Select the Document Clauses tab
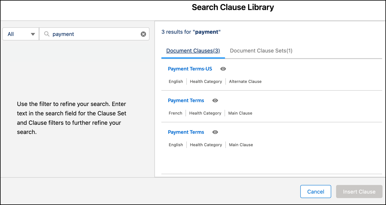The image size is (386, 205). click(x=193, y=50)
